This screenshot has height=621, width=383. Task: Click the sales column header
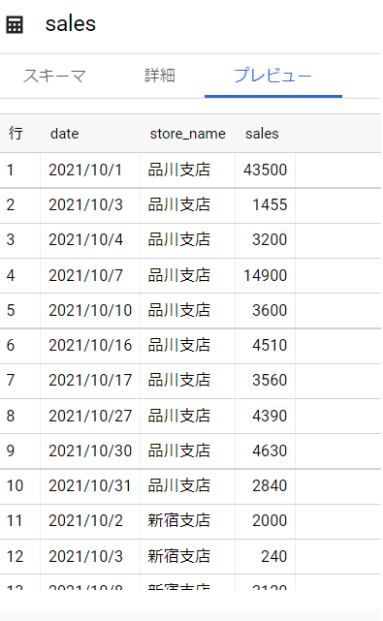262,134
